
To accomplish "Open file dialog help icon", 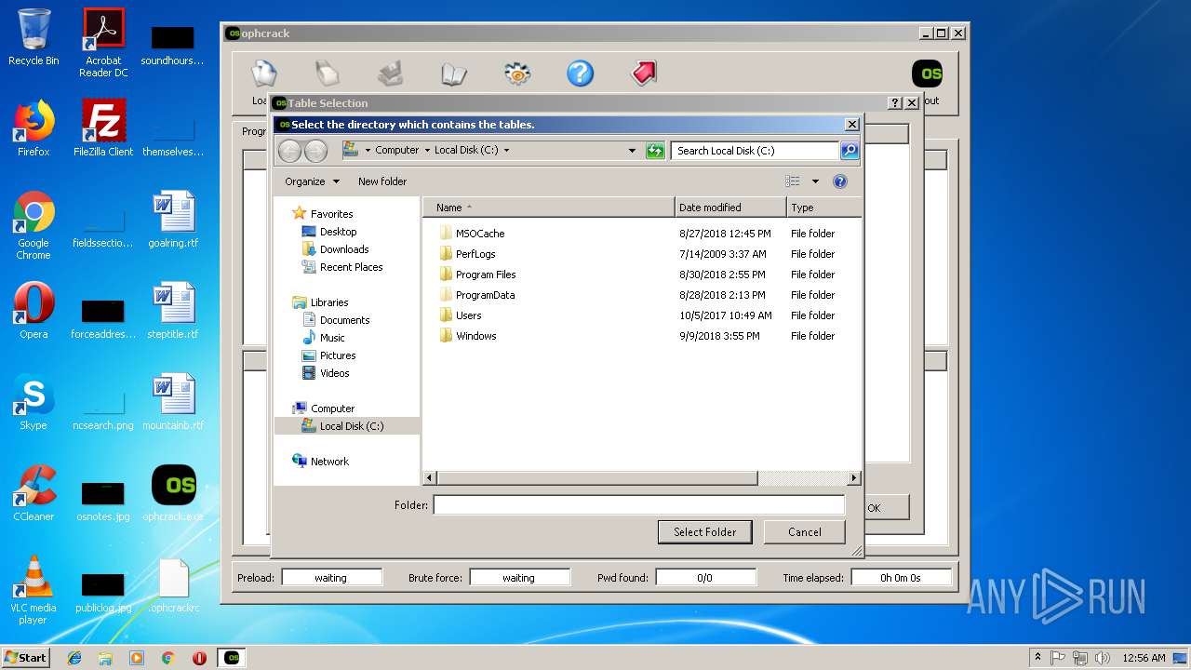I will click(x=839, y=181).
